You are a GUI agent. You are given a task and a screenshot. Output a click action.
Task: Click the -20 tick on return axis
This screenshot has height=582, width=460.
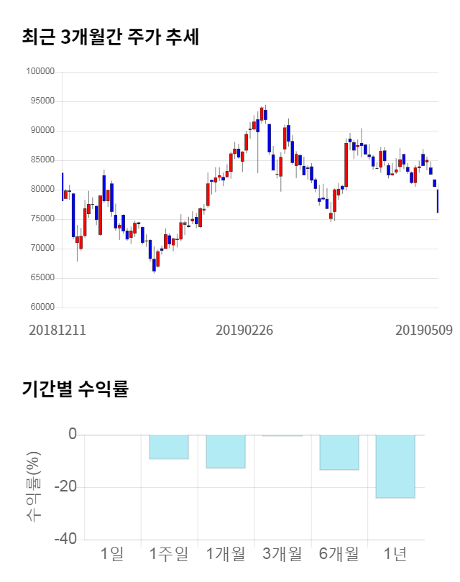click(66, 487)
